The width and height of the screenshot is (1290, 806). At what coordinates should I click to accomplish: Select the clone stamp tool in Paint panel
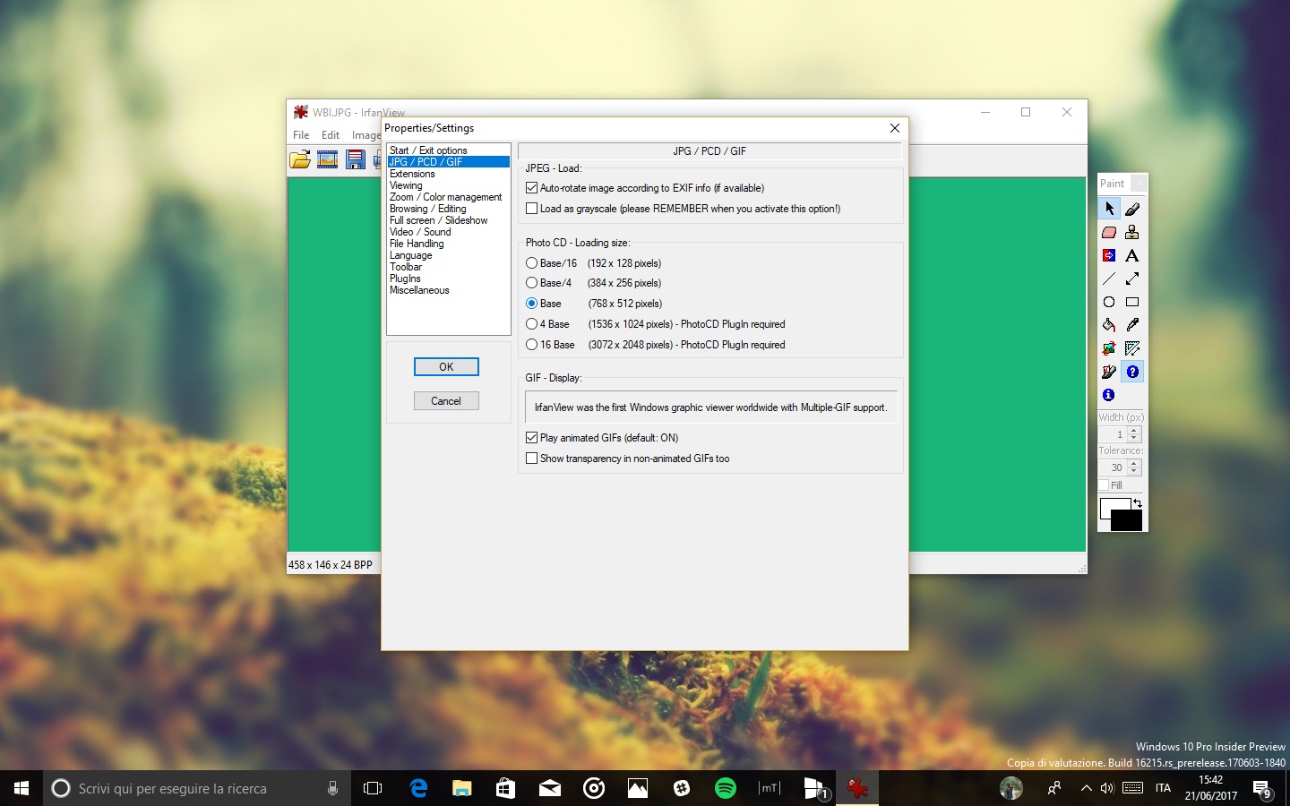1132,232
